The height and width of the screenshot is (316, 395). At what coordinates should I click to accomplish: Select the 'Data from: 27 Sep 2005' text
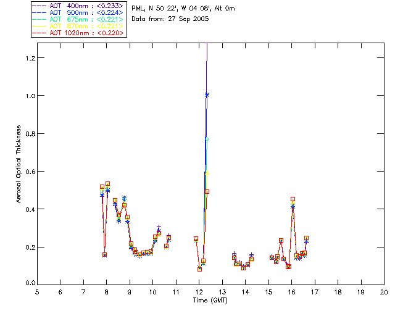[x=170, y=19]
